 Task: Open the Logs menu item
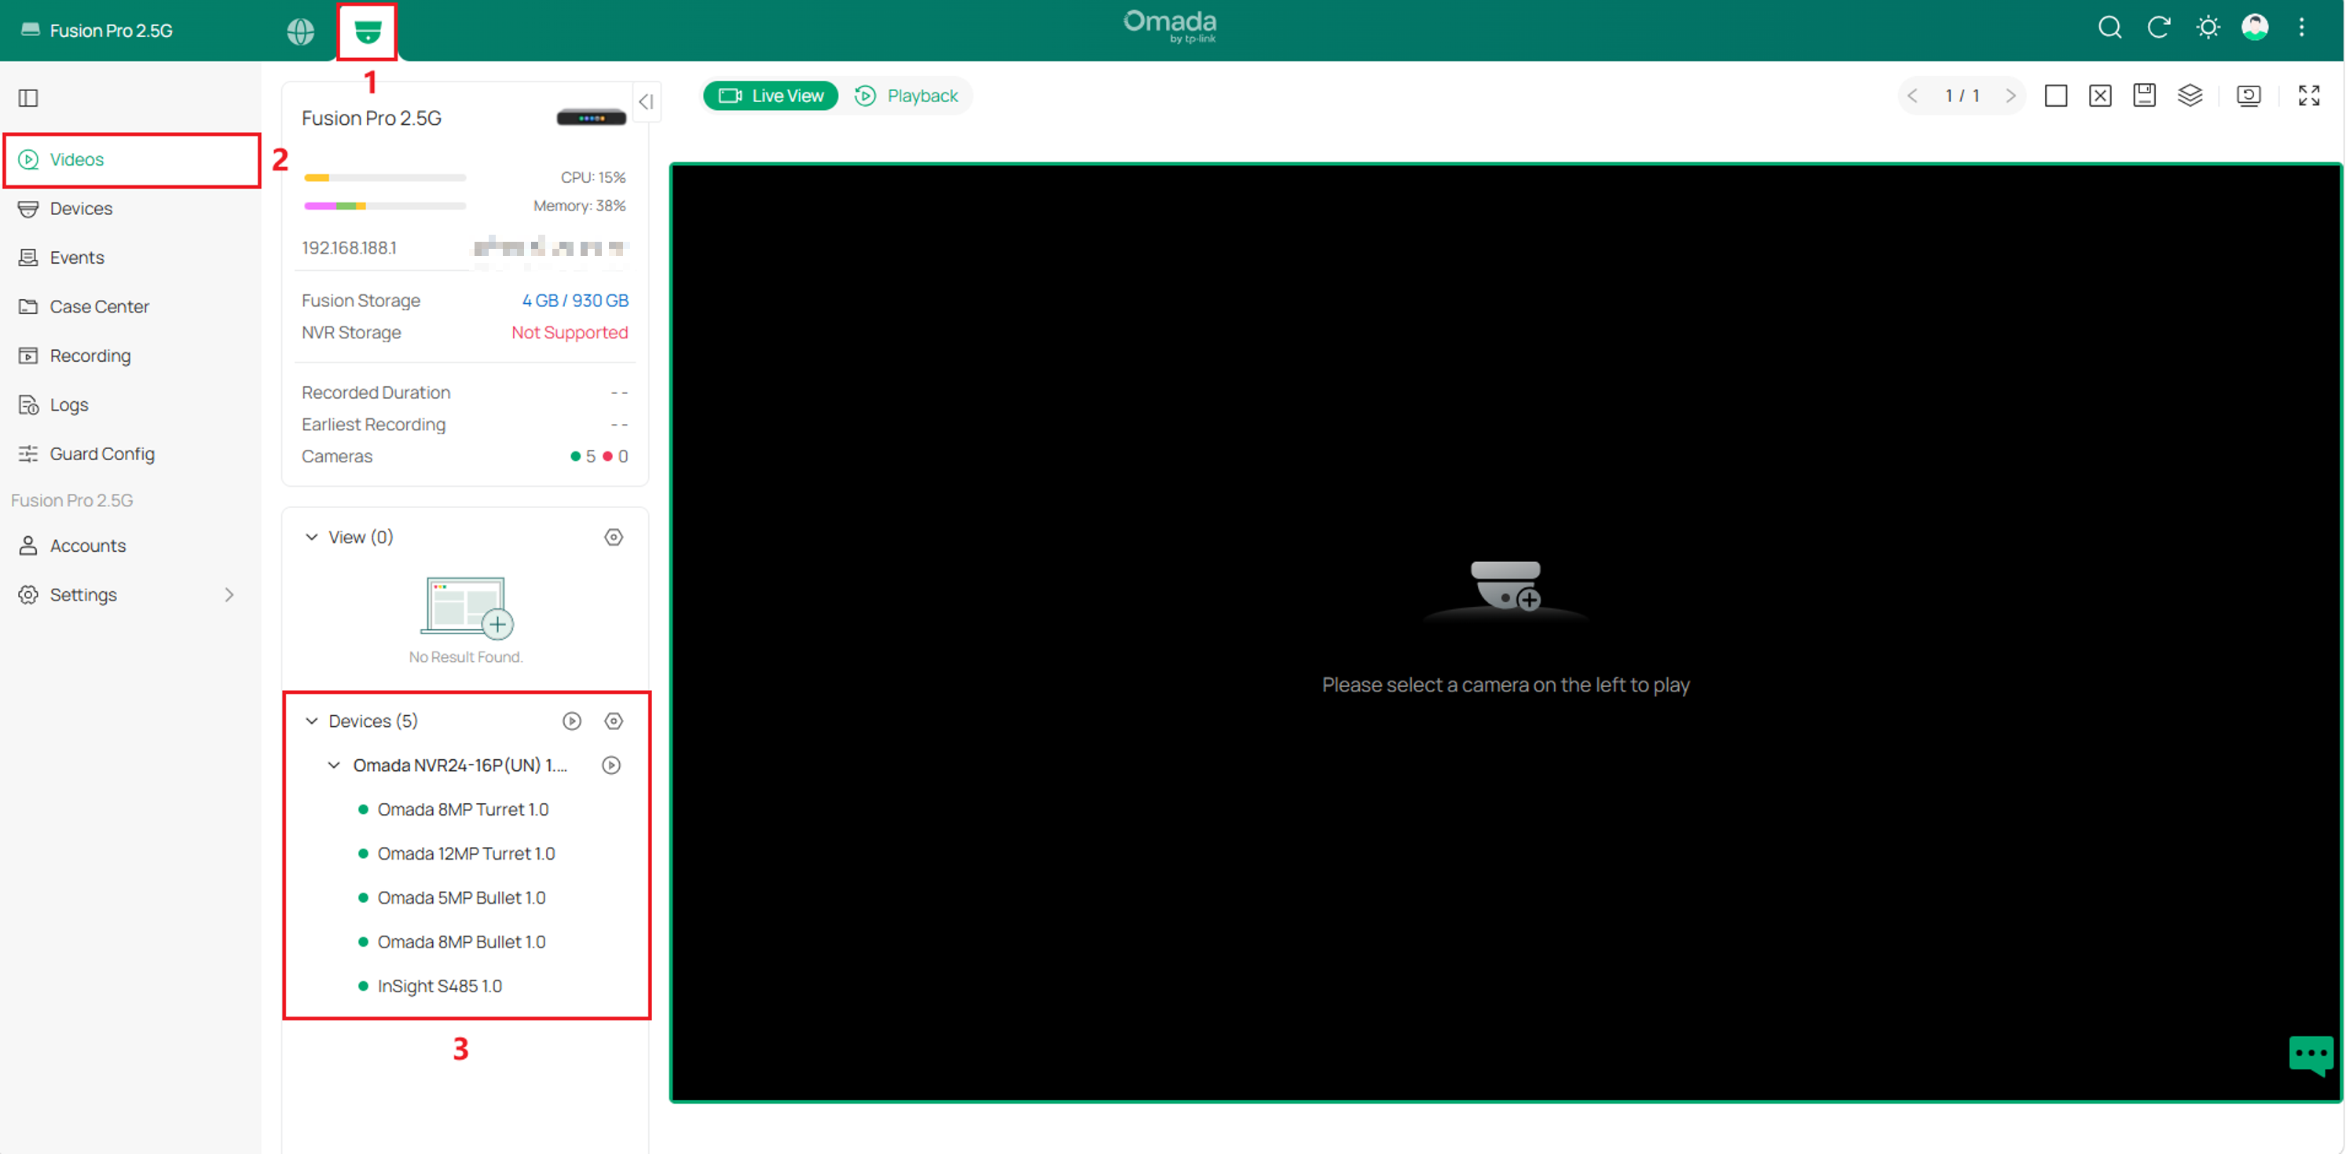coord(132,405)
